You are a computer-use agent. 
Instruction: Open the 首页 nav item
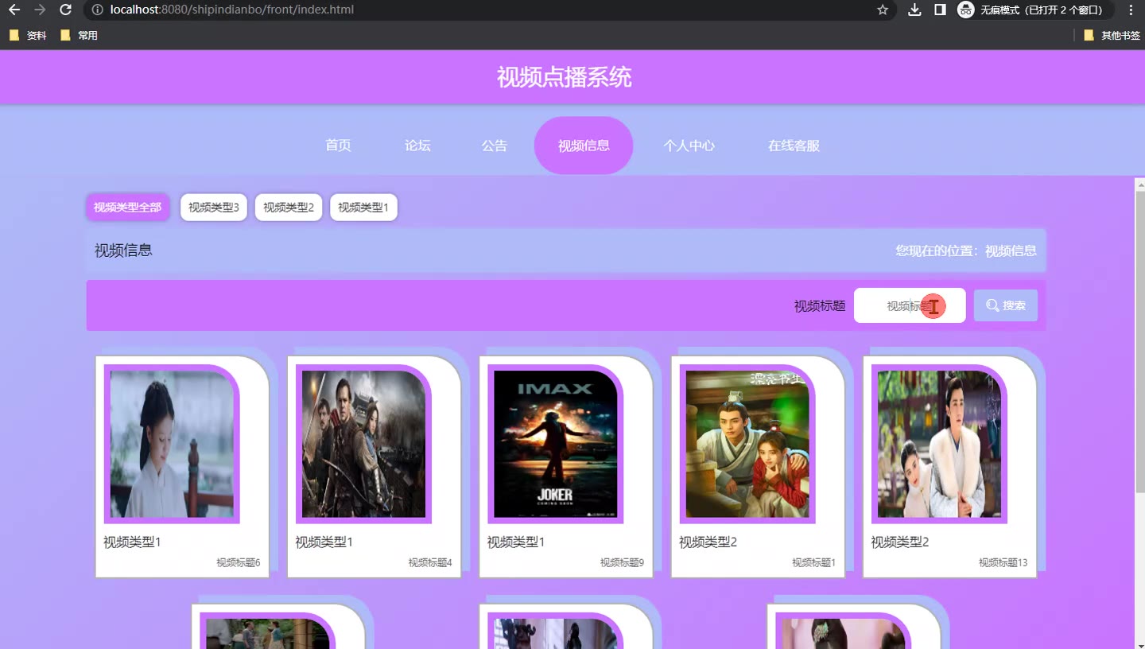[x=338, y=146]
